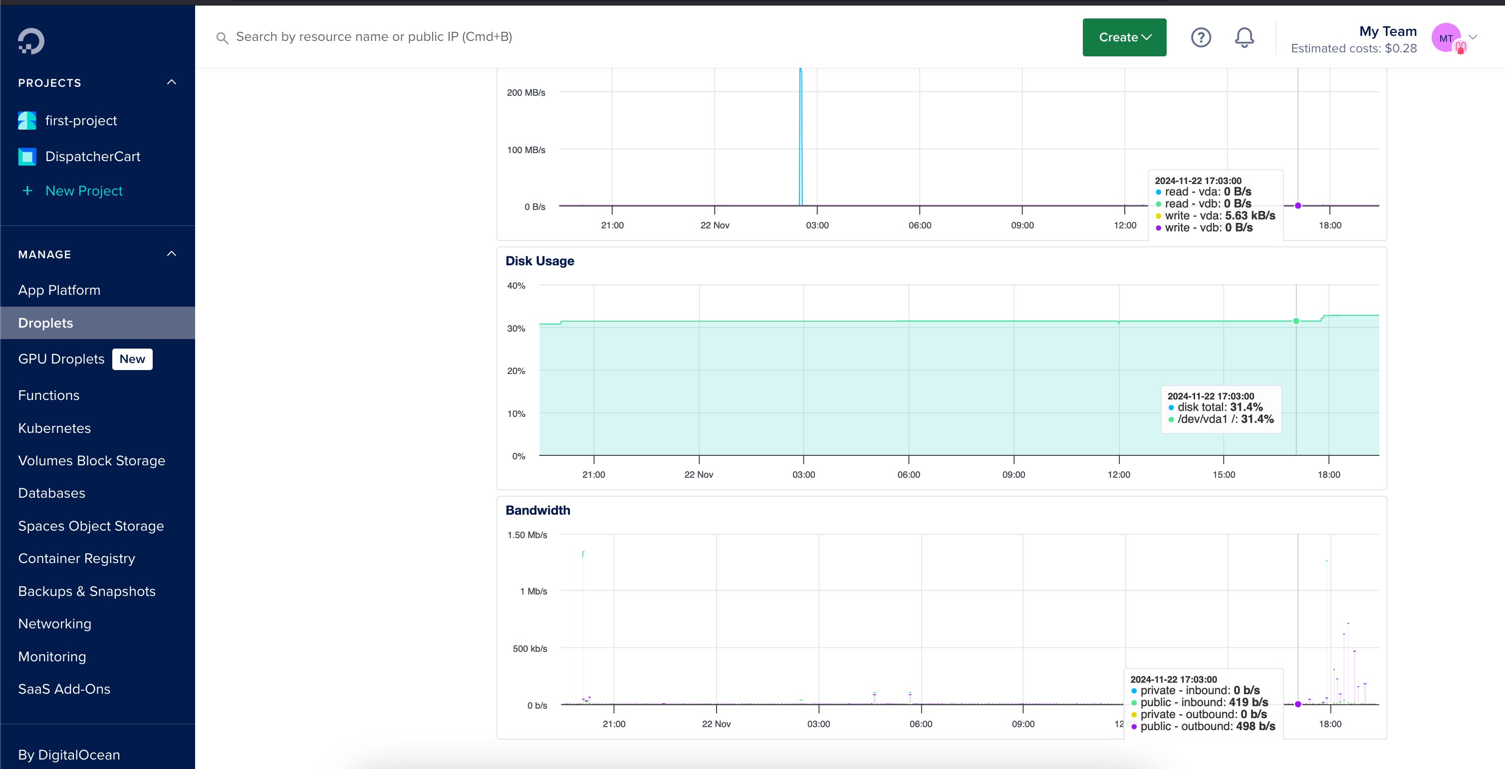Viewport: 1505px width, 769px height.
Task: Click the DigitalOcean logo icon
Action: point(31,41)
